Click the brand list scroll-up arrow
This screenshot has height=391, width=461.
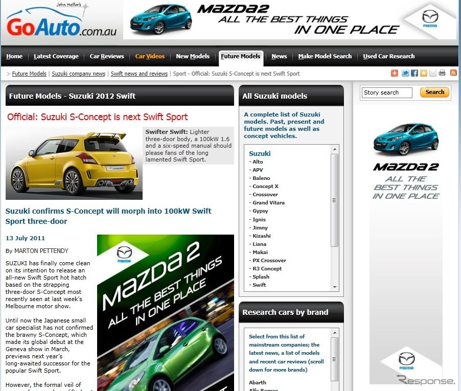pos(335,333)
